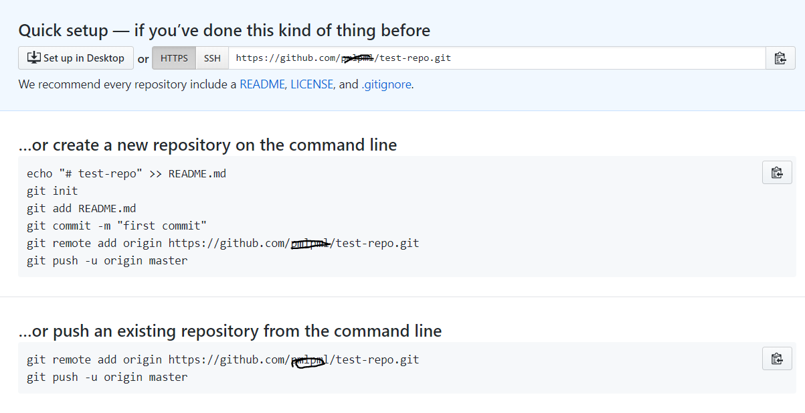Click the "git init" command line

[52, 191]
